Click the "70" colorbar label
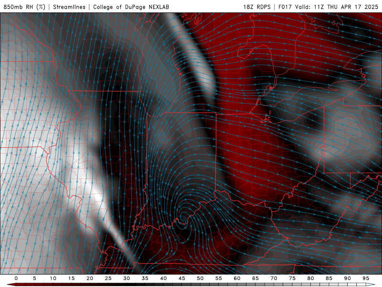 click(274, 278)
